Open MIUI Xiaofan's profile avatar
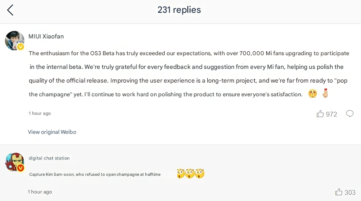361x201 pixels. click(14, 41)
